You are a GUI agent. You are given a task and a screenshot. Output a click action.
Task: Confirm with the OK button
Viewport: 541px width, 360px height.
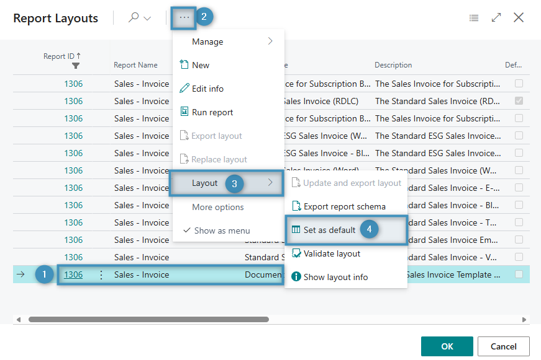tap(447, 346)
